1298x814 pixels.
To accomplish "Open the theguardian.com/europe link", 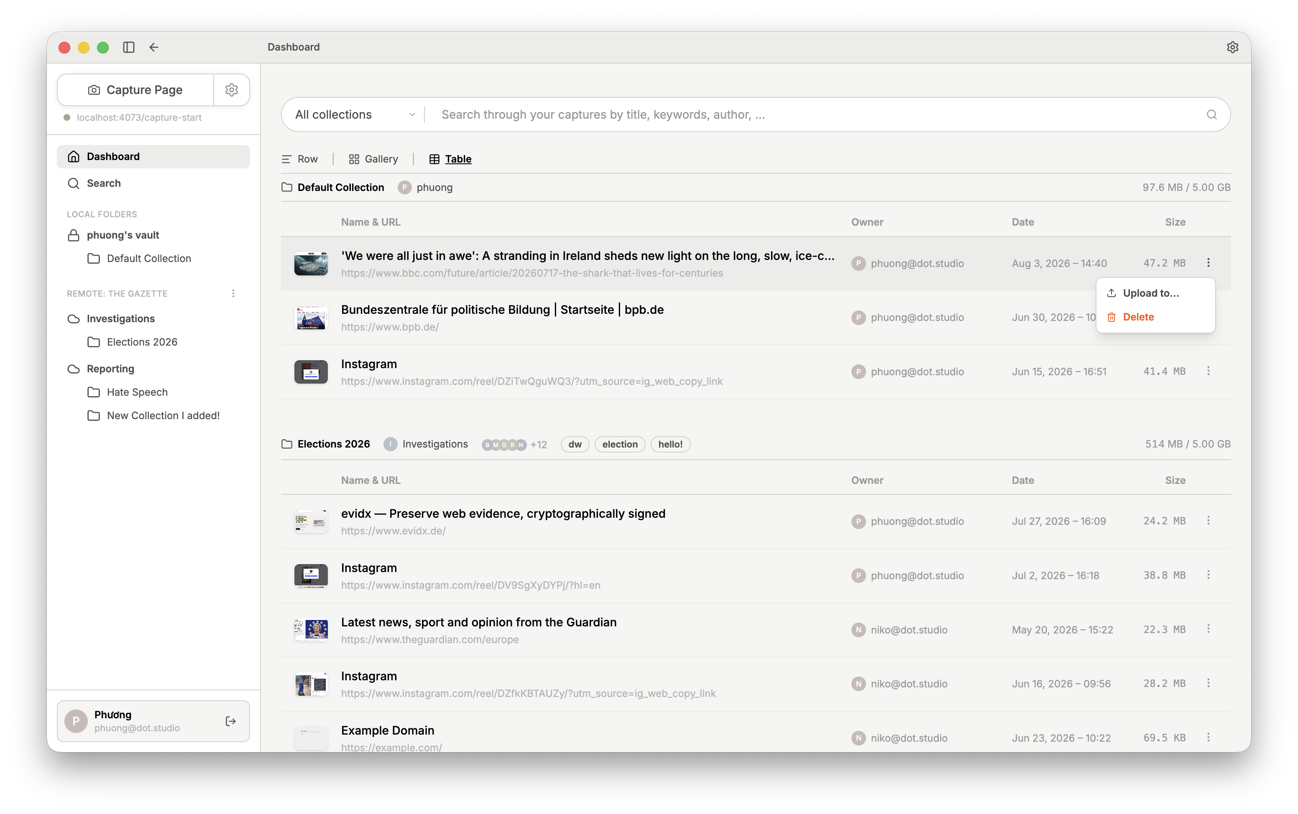I will click(430, 640).
